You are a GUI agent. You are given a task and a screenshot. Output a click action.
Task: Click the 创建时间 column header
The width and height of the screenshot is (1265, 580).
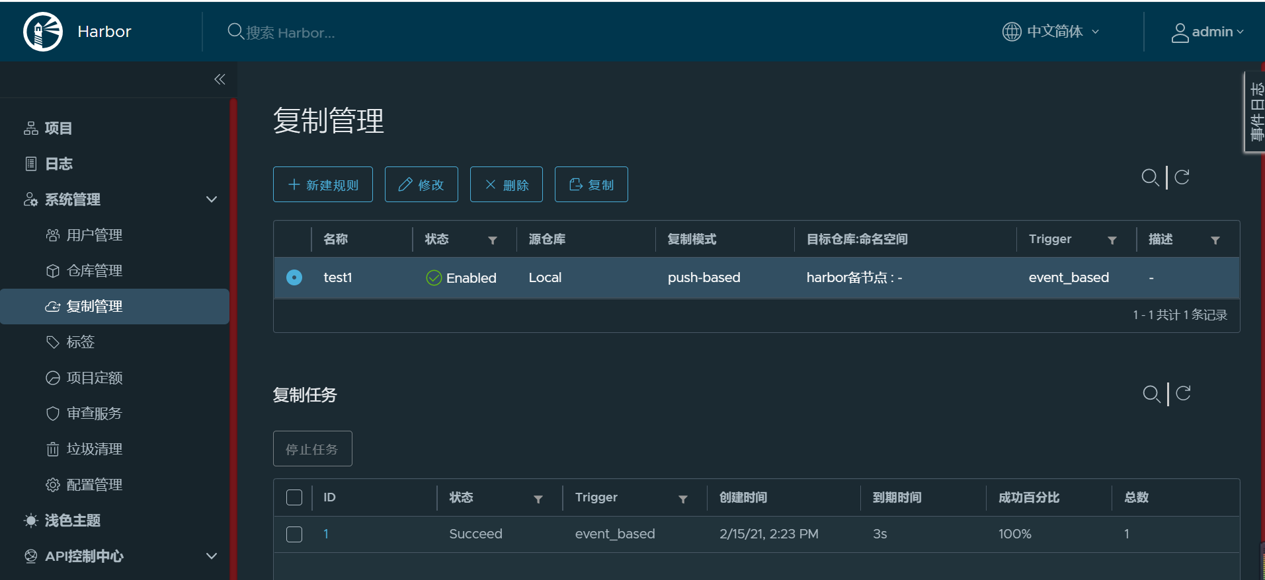[743, 497]
